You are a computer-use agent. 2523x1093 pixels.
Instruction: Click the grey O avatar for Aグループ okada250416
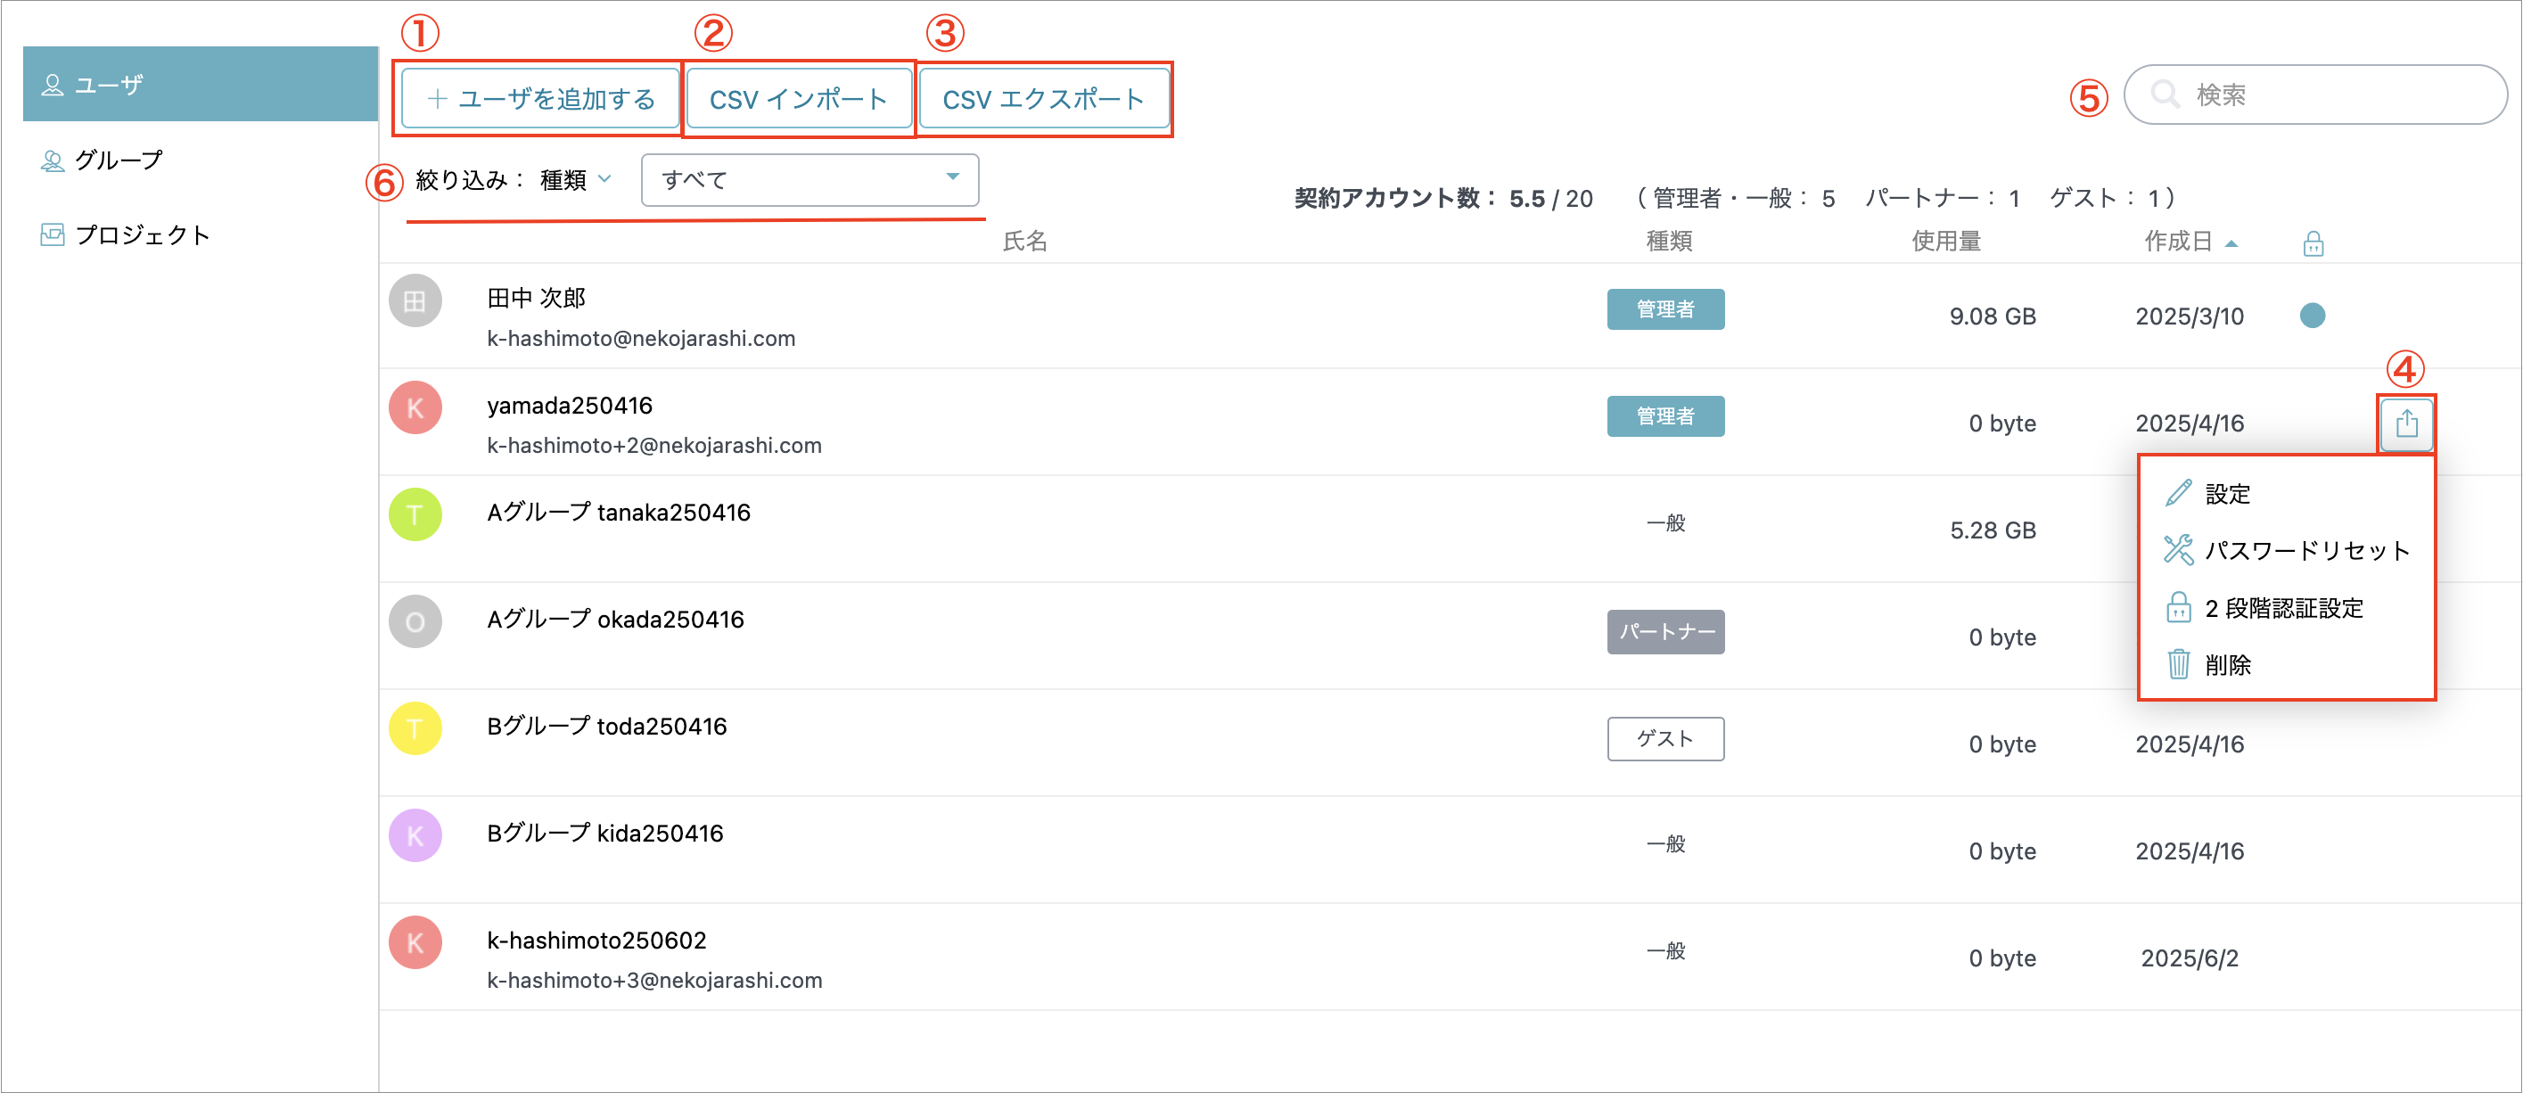(x=415, y=622)
